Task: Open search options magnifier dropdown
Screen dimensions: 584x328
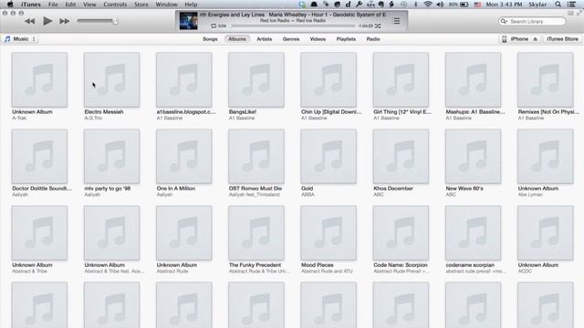Action: click(x=504, y=22)
